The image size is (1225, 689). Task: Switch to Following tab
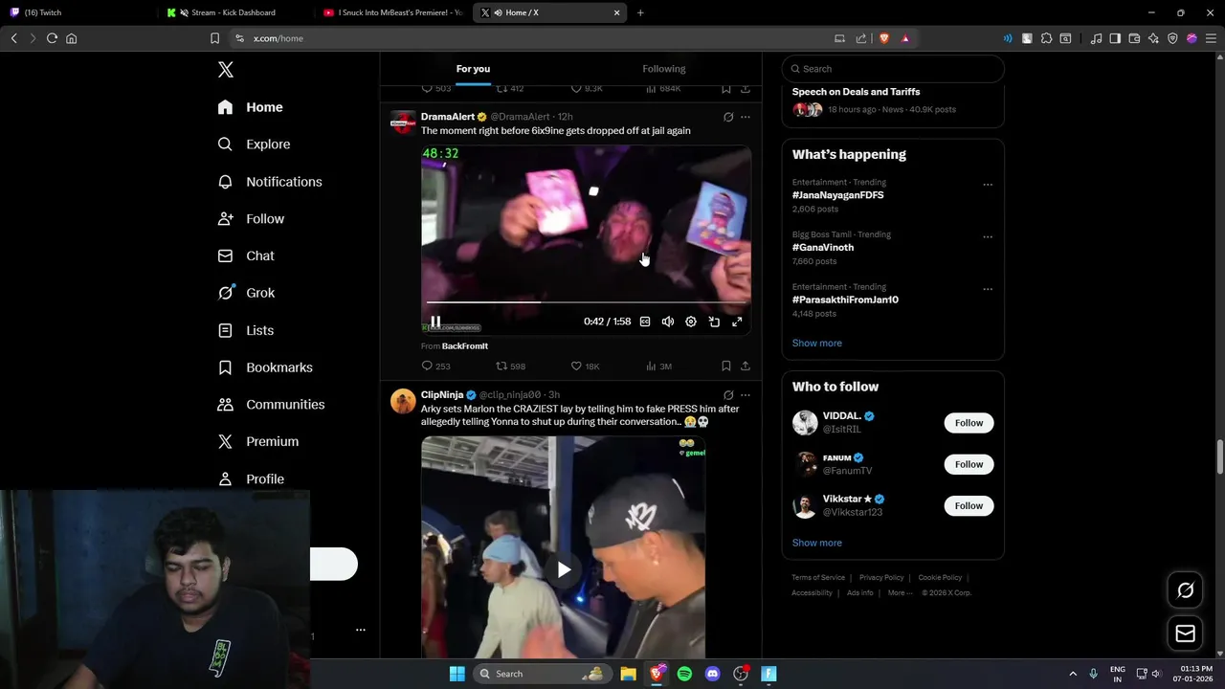(x=664, y=69)
